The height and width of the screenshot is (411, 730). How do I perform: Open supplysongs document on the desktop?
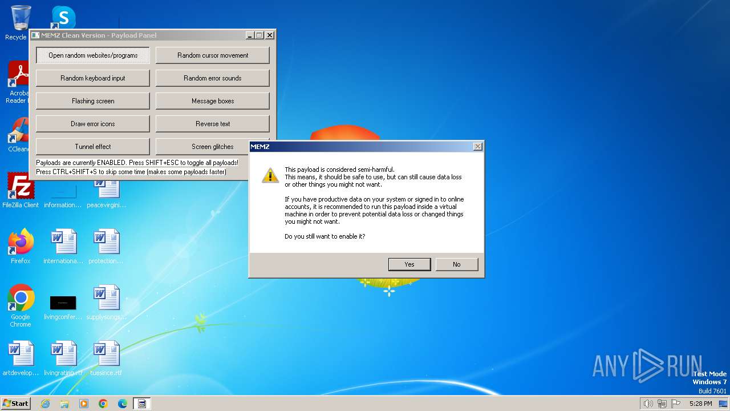coord(106,303)
